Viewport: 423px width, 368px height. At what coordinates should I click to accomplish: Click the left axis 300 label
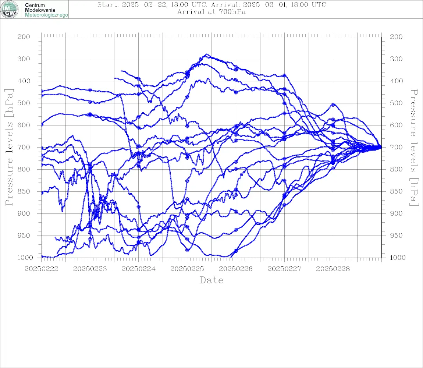(x=24, y=59)
